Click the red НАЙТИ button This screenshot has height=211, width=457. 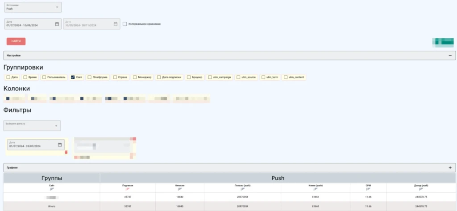[16, 41]
